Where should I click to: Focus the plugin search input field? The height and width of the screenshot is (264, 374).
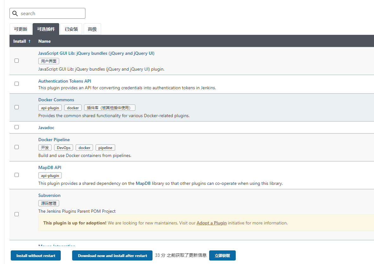(51, 14)
